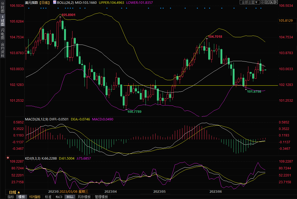Open 管理模板 template manager
Screen dimensions: 297x199
pos(101,197)
